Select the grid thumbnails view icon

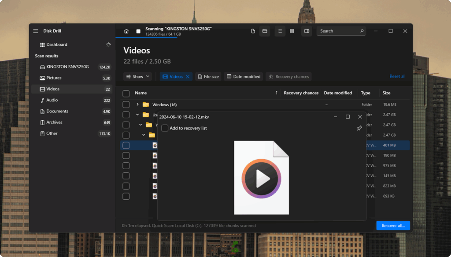click(x=292, y=31)
